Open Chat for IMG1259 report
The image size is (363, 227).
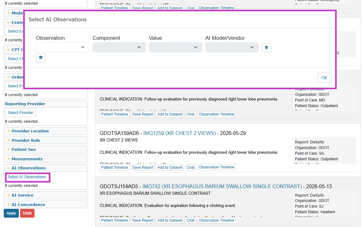click(191, 168)
